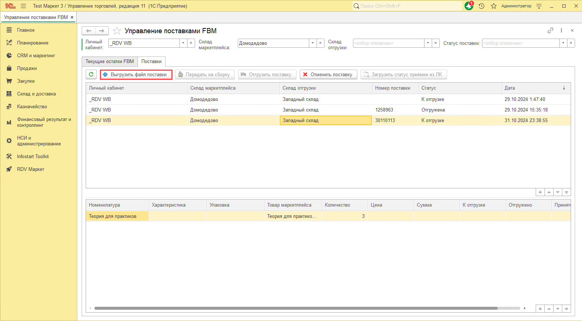Clear the Склад маркетплейса field
582x321 pixels.
point(321,43)
